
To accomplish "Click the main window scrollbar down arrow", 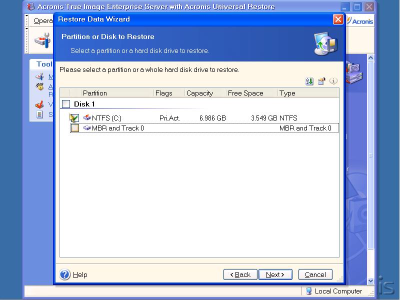I will [x=370, y=281].
